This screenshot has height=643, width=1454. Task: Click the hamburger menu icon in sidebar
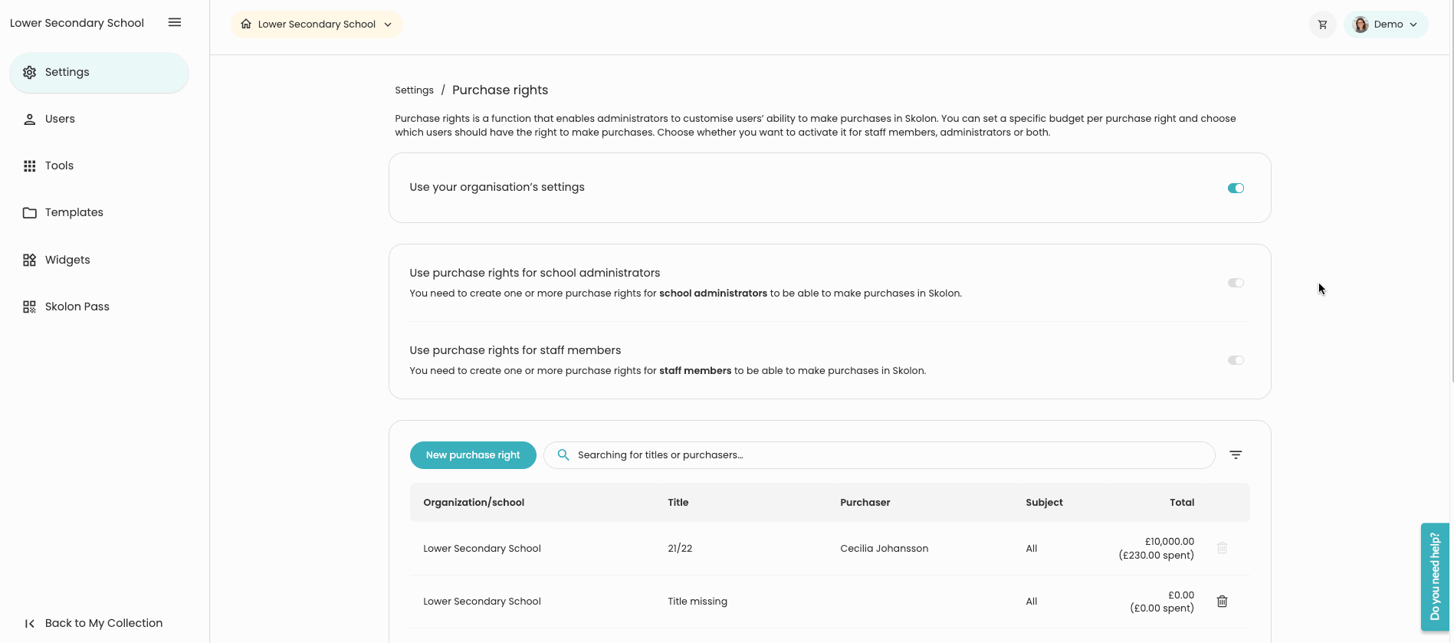(175, 23)
